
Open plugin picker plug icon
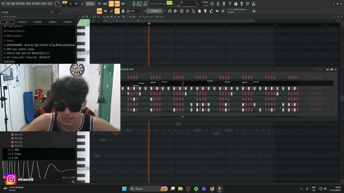point(205,11)
